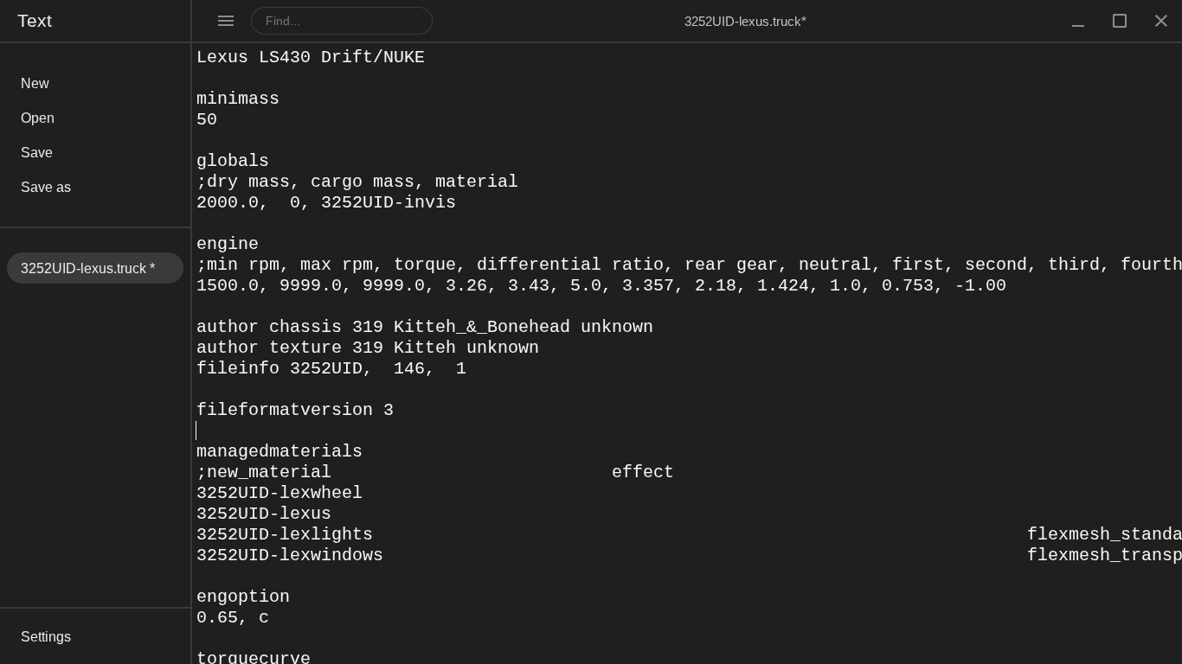Screen dimensions: 1182x664
Task: Select Save as in the sidebar
Action: tap(46, 187)
